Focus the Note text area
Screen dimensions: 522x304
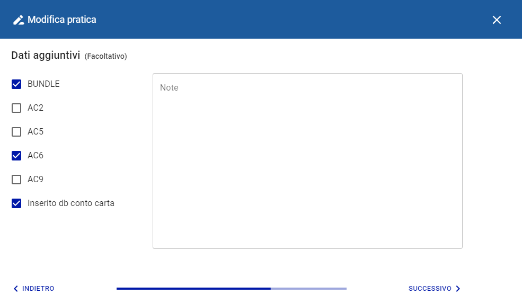[307, 169]
